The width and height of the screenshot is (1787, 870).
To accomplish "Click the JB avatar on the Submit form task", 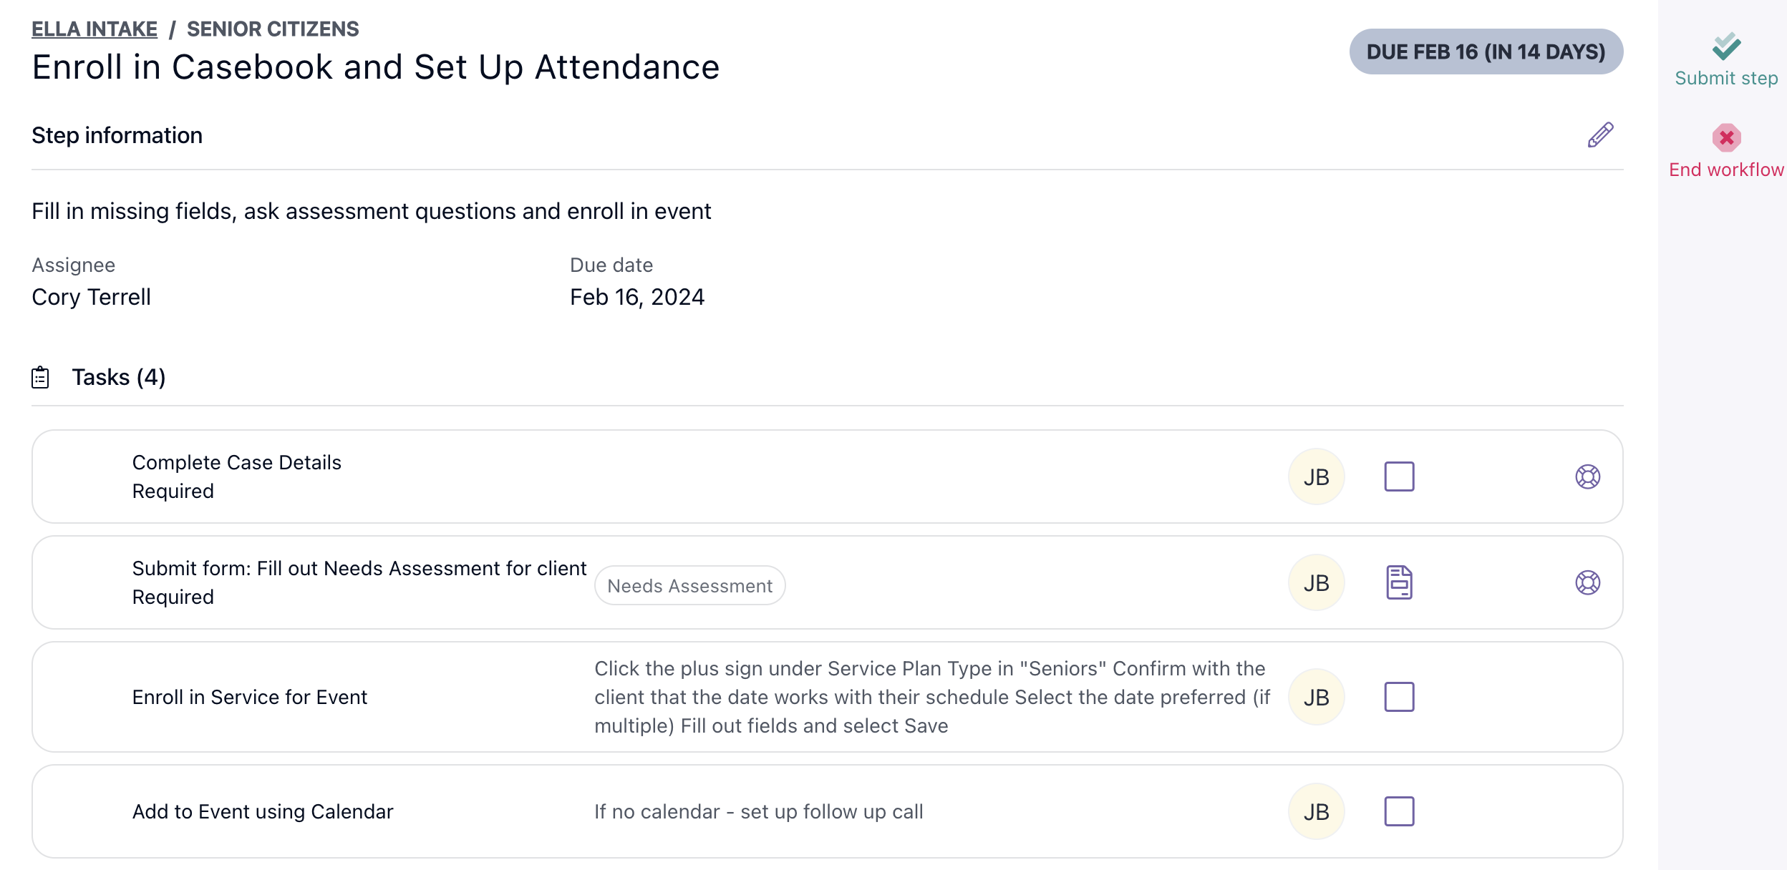I will 1317,582.
